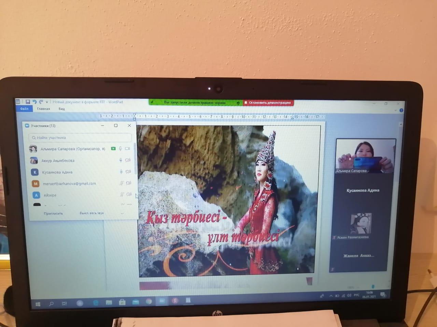Collapse the WordPad ribbon chevron
The width and height of the screenshot is (437, 327).
(396, 110)
